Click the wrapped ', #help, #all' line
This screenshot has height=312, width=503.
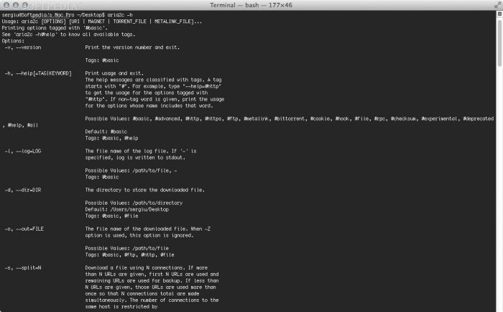point(20,125)
